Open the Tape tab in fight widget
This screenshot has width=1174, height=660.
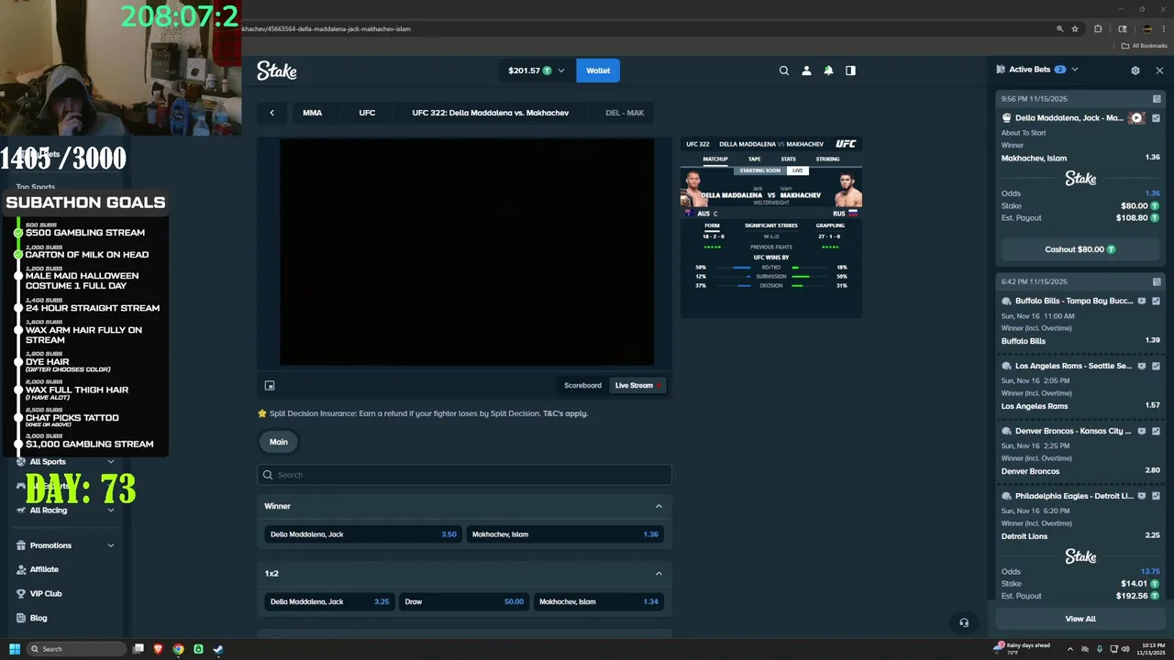[754, 159]
